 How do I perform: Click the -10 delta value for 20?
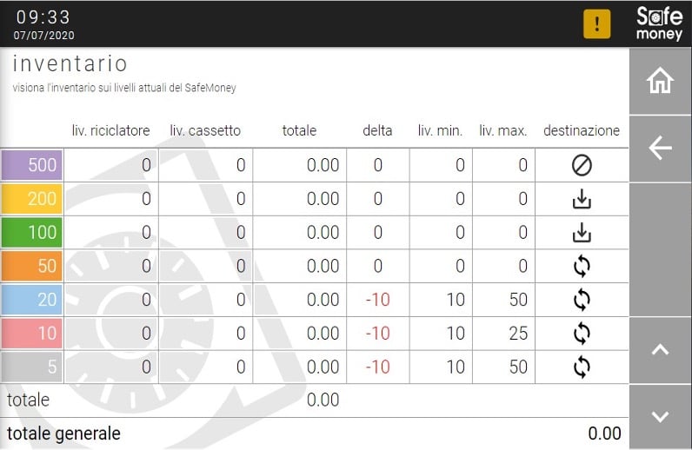(378, 300)
